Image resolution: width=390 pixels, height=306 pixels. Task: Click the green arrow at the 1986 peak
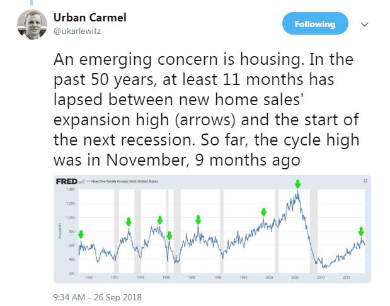pyautogui.click(x=198, y=220)
